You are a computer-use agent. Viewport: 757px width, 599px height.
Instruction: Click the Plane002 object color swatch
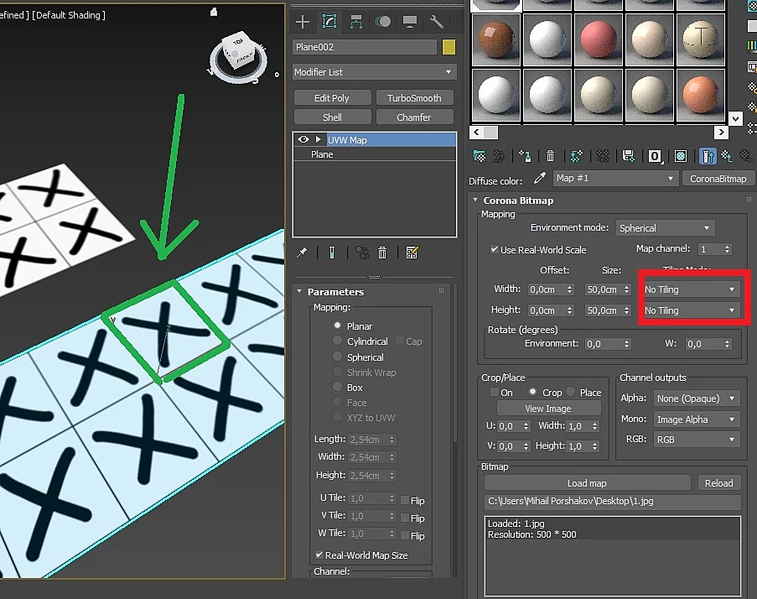tap(448, 47)
